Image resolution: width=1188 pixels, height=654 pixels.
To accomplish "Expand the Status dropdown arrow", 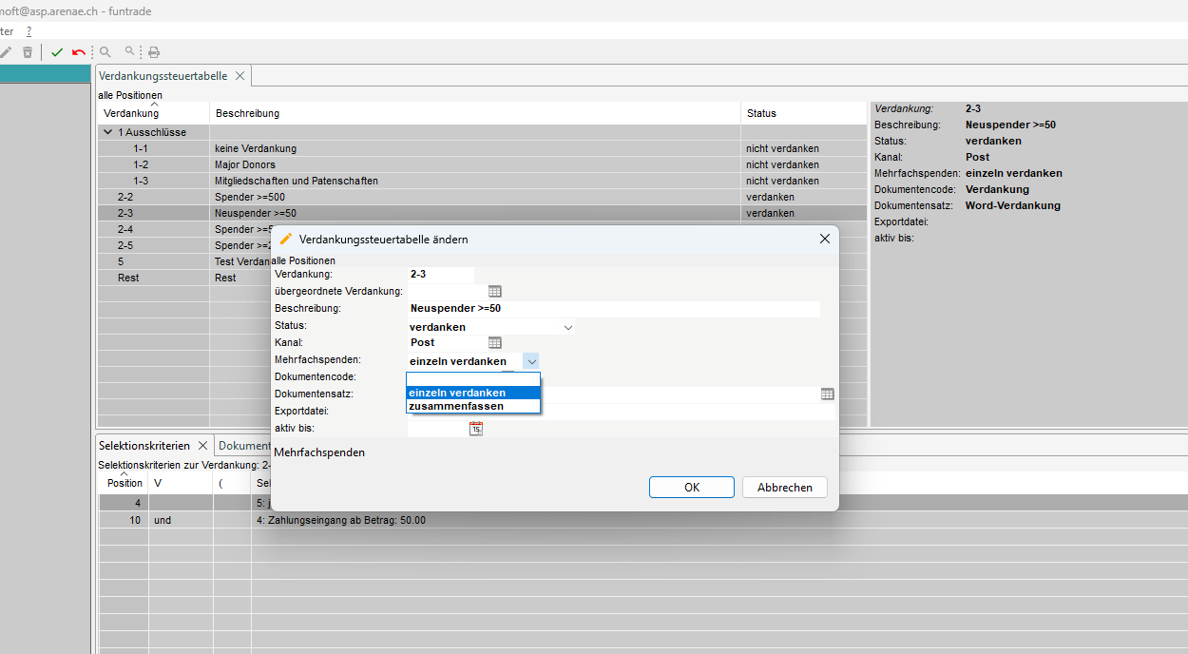I will click(x=568, y=327).
